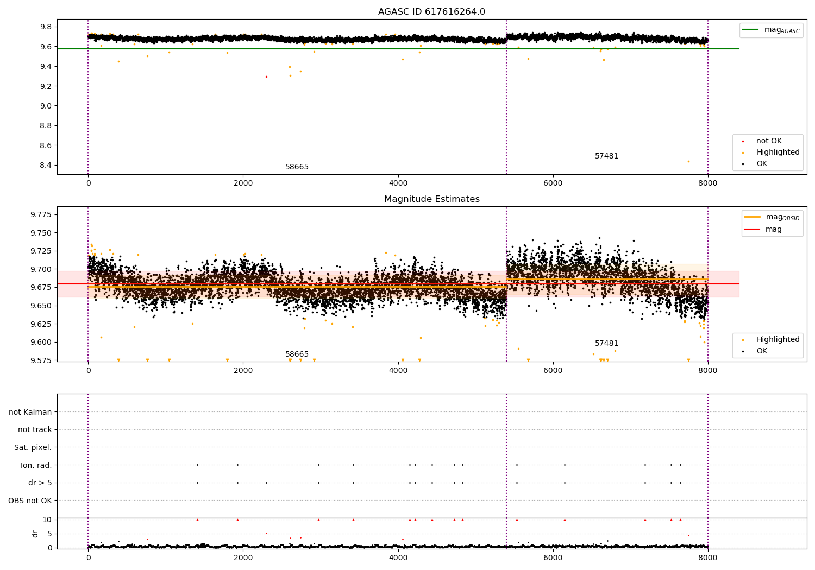Viewport: 815px width, 570px height.
Task: Click the 'dr' y-axis label
Action: click(35, 534)
